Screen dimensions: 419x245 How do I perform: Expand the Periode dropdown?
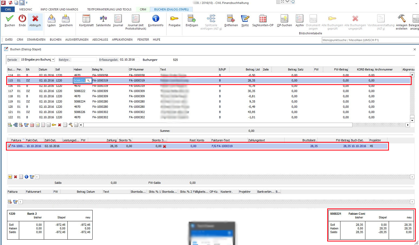(x=53, y=60)
